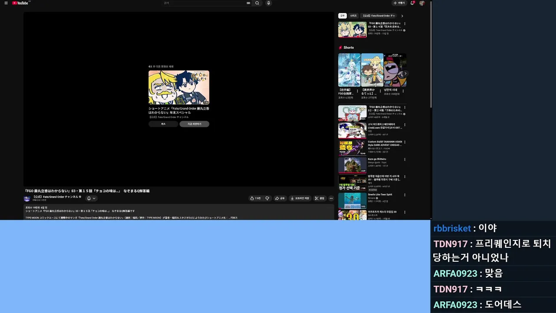
Task: Open Kaze ga Shitteiru video title
Action: pyautogui.click(x=377, y=159)
